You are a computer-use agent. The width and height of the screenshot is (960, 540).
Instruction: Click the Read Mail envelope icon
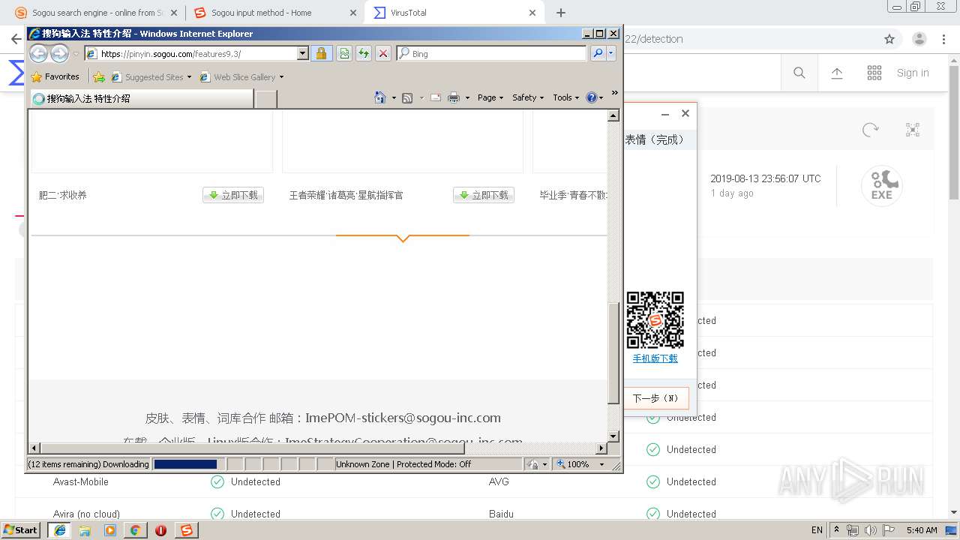(435, 97)
